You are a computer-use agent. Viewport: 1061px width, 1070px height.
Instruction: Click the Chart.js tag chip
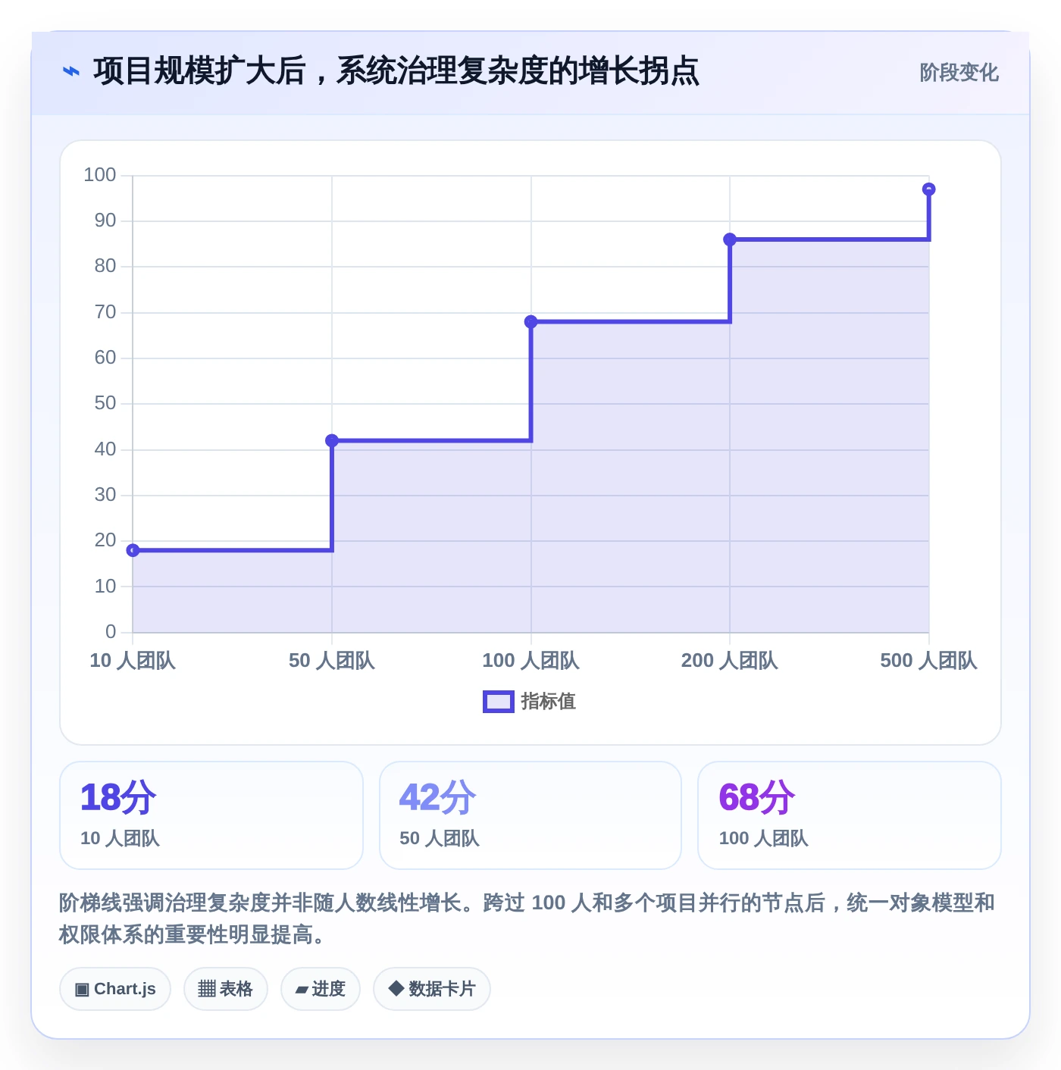pos(115,989)
